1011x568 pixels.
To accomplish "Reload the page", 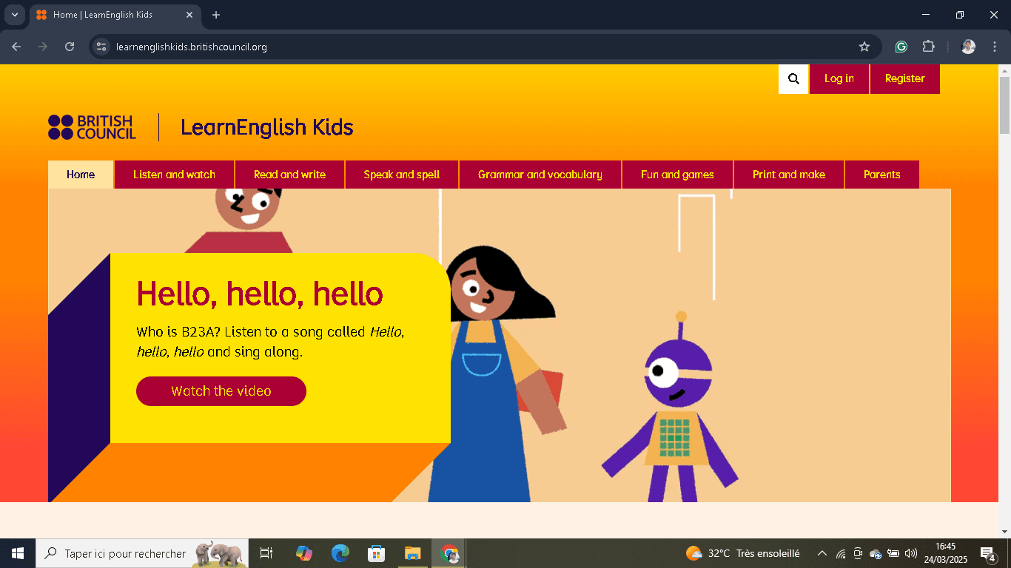I will (x=69, y=46).
